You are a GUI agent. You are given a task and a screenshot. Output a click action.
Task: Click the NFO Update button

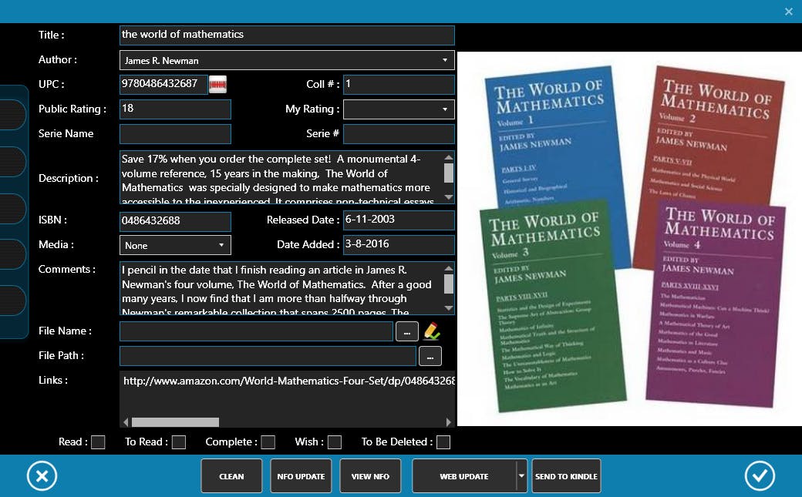(x=301, y=476)
